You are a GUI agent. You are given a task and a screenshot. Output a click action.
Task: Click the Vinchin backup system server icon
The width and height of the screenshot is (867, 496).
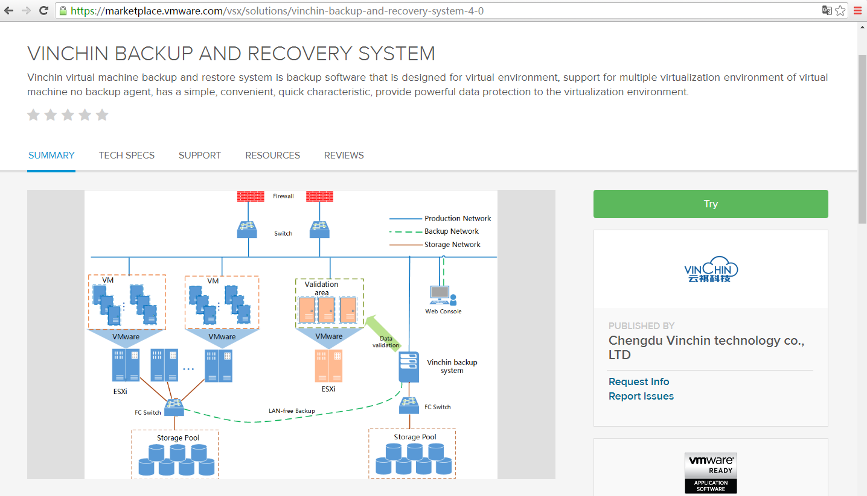coord(409,366)
